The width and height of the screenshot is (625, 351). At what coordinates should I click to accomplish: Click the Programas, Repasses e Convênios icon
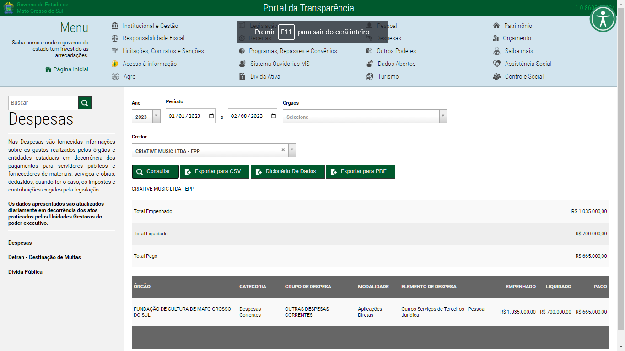click(x=242, y=51)
